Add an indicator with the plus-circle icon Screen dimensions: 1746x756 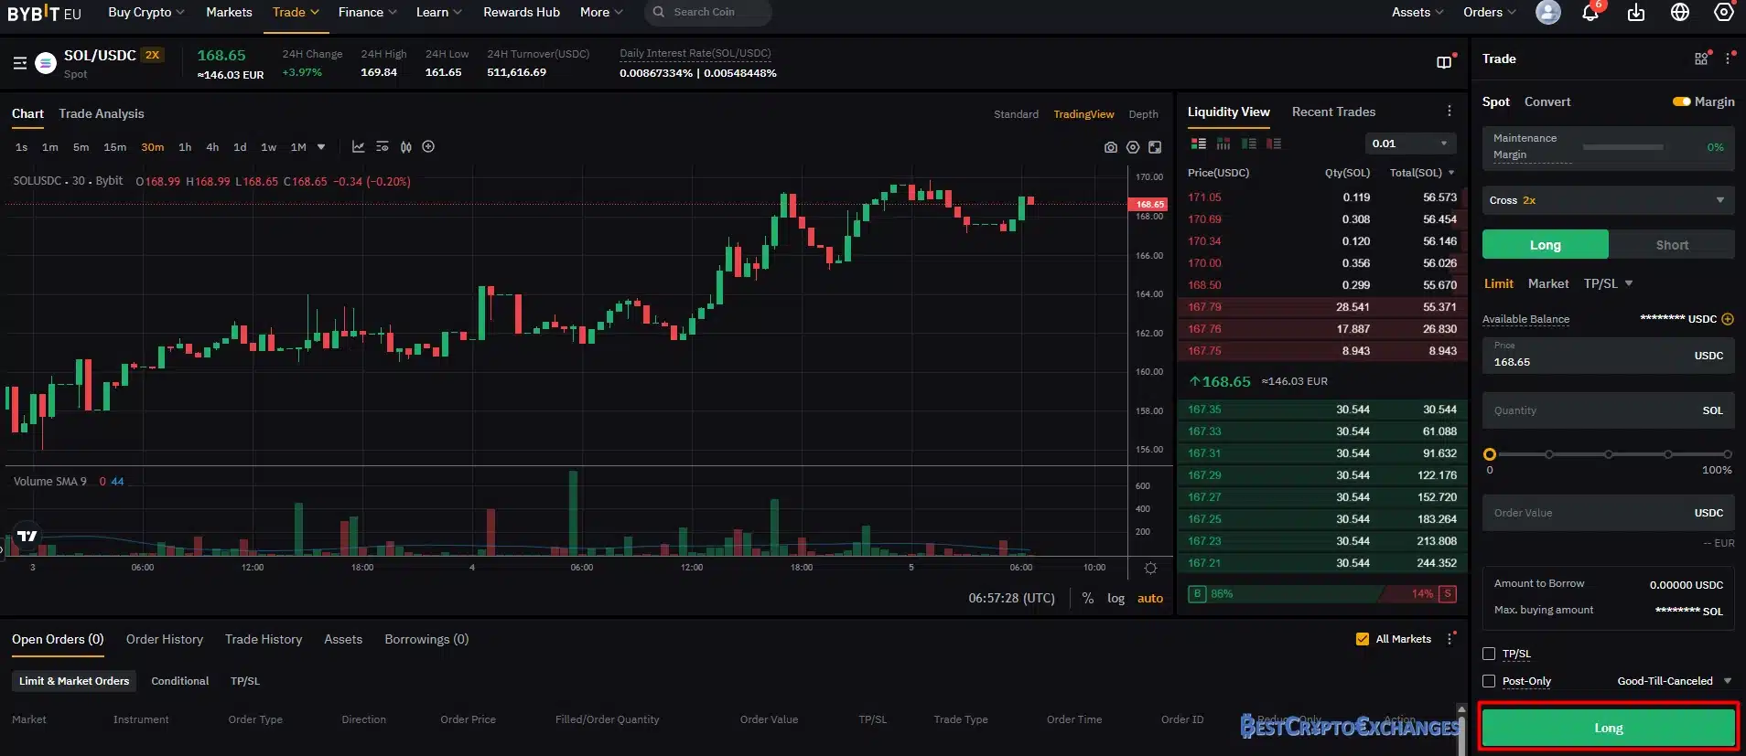point(428,146)
